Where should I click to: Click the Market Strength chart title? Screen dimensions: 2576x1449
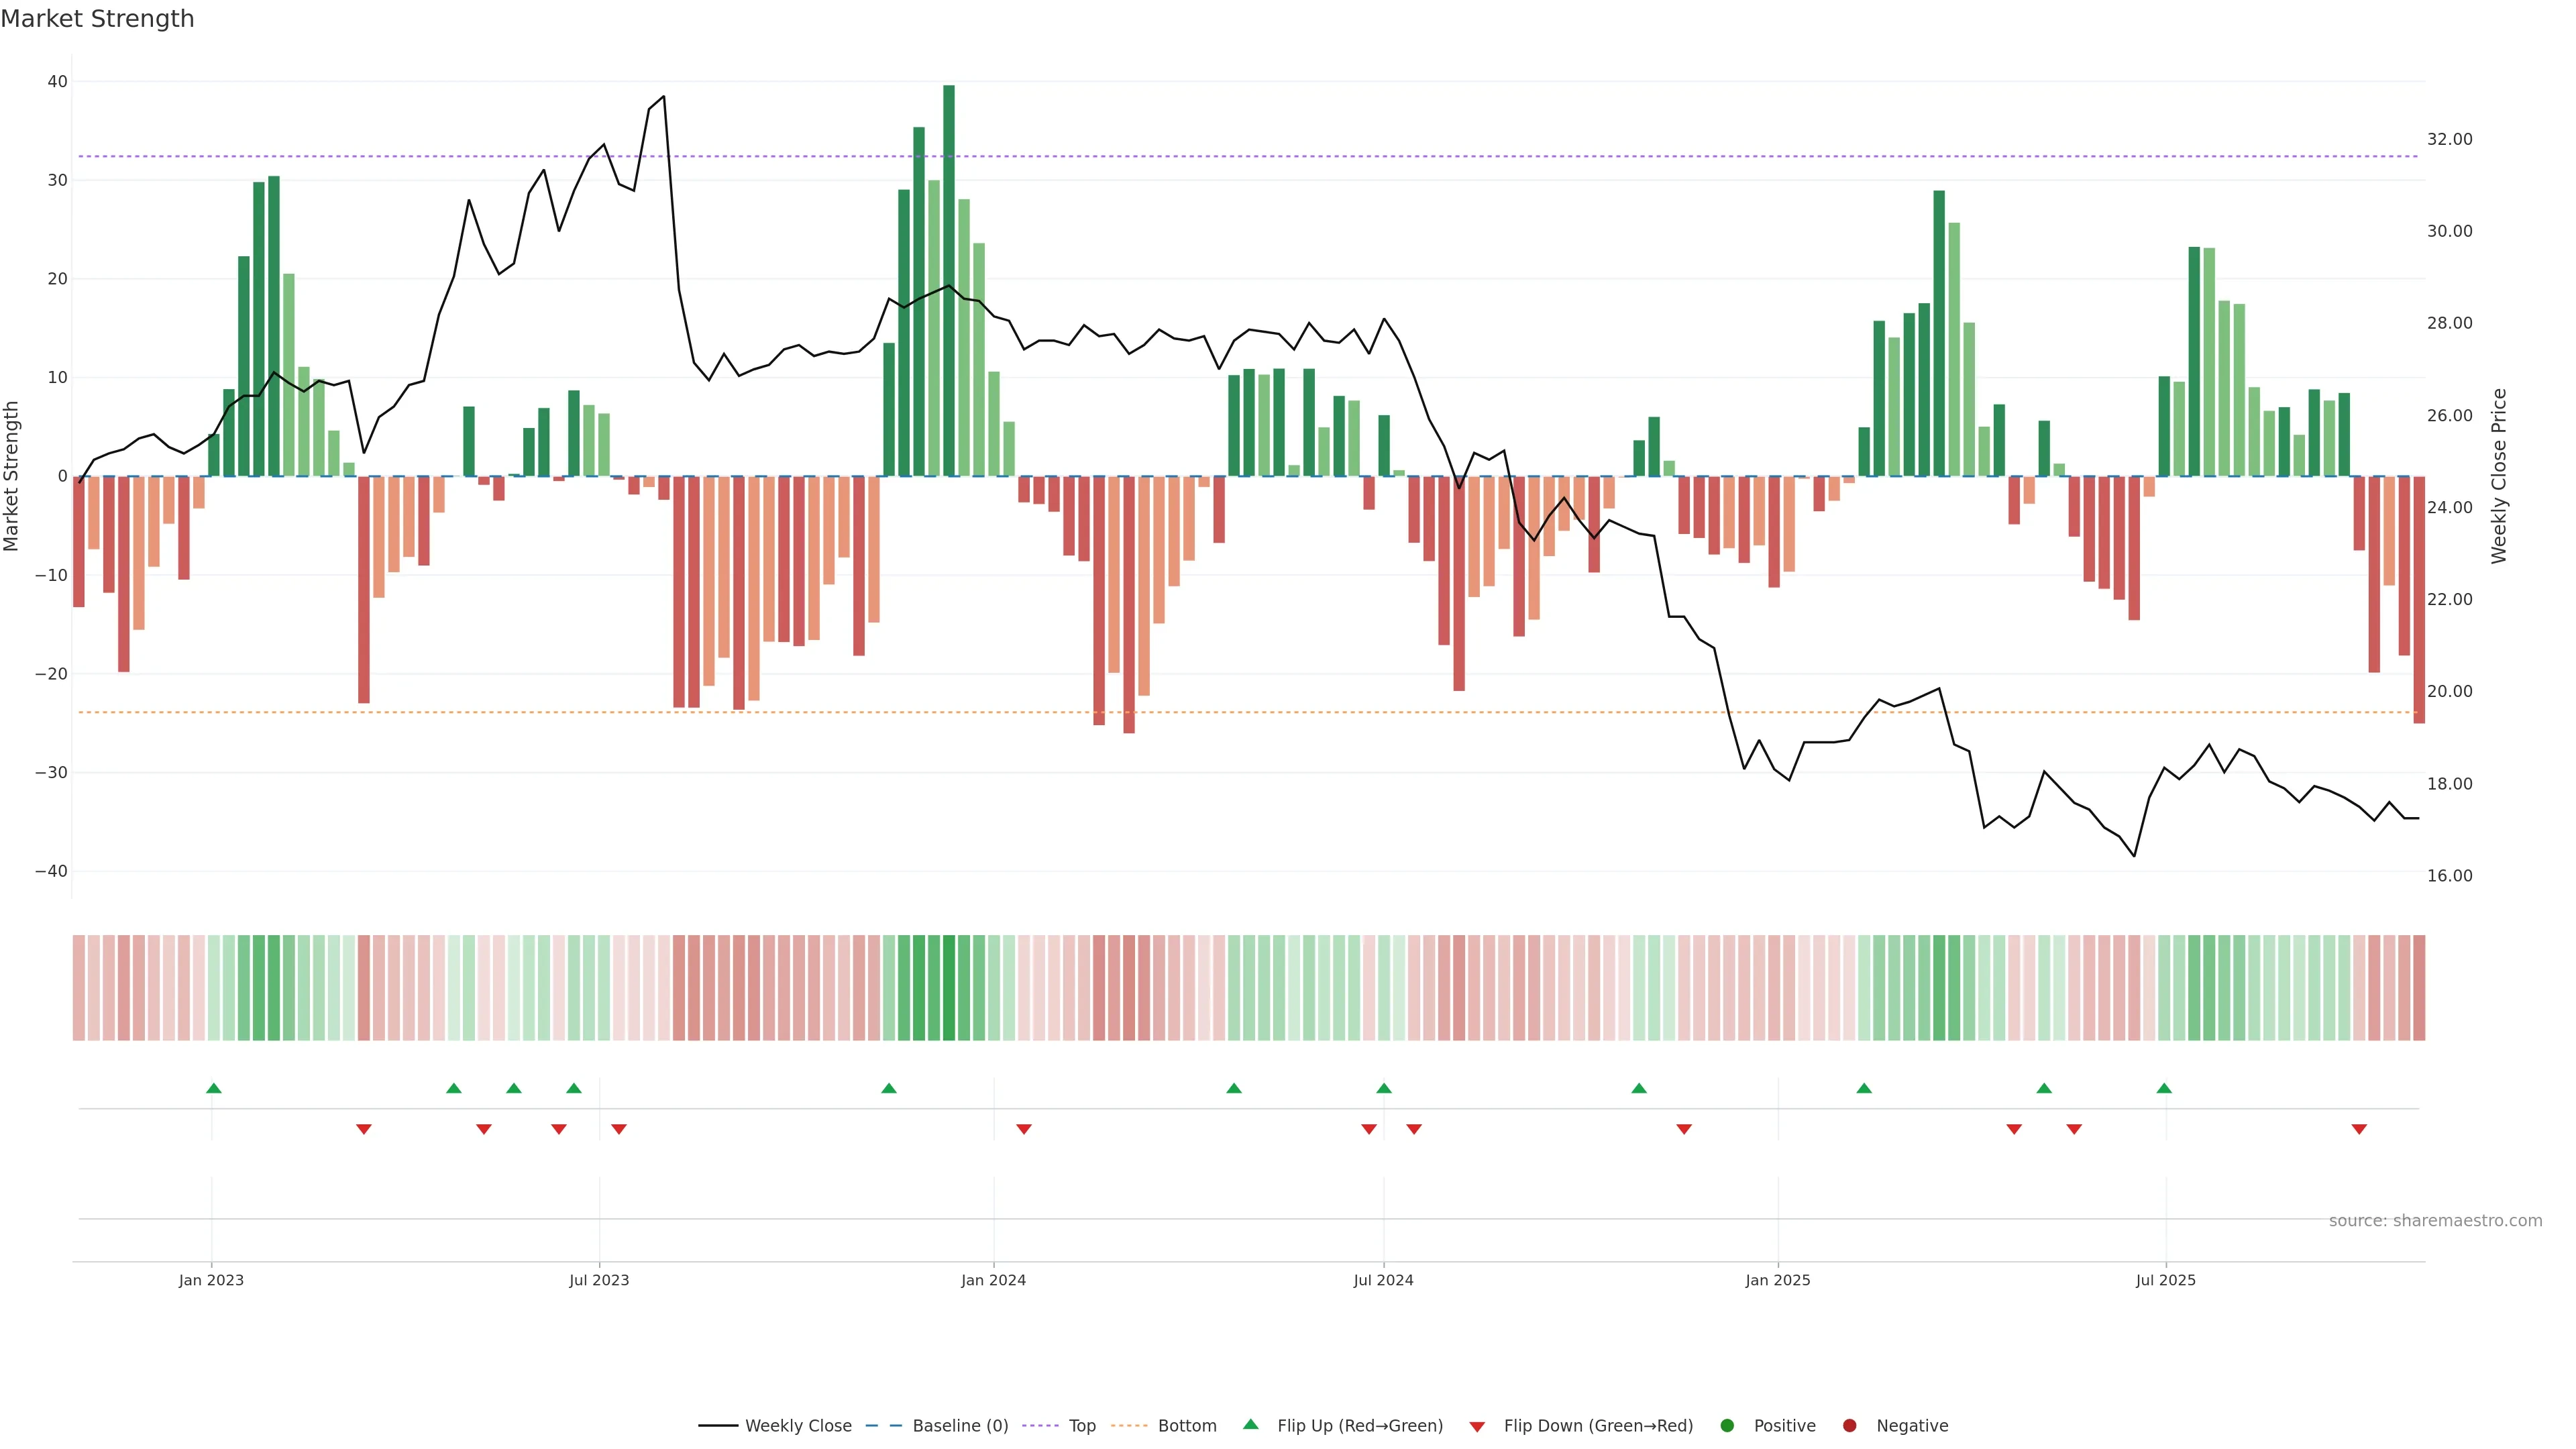pos(97,19)
